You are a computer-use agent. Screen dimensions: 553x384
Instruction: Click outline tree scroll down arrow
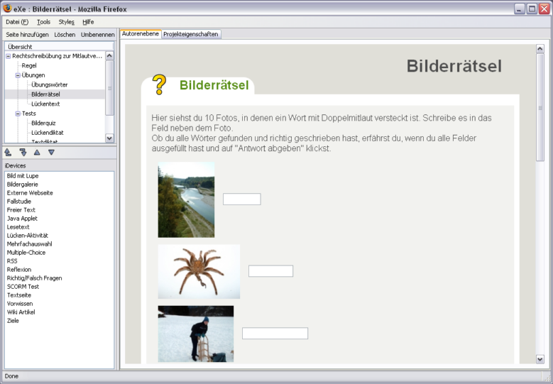(110, 138)
